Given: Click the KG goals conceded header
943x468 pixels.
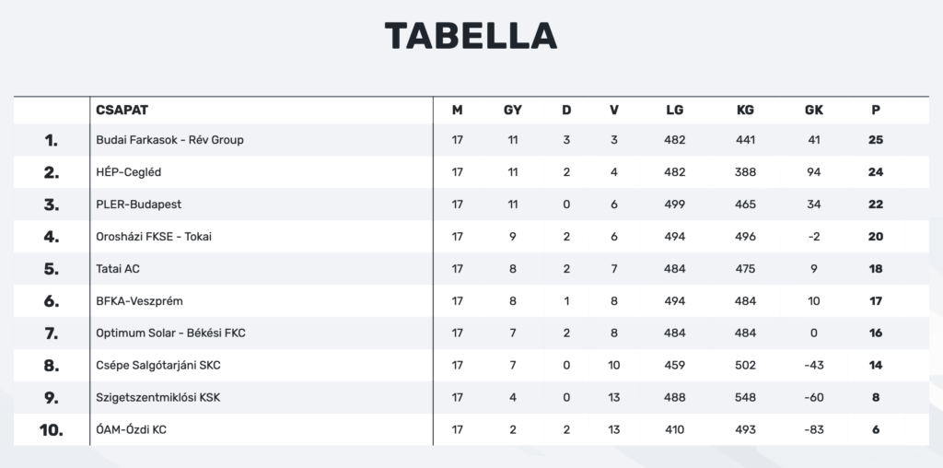Looking at the screenshot, I should tap(745, 110).
